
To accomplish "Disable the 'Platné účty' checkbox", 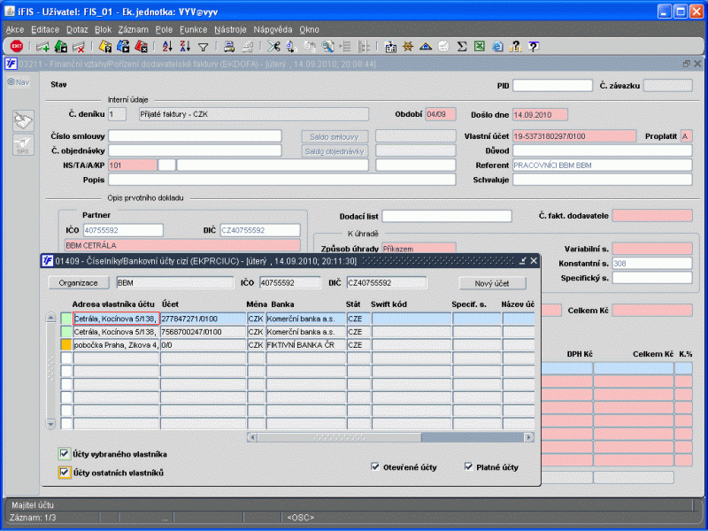I will [x=469, y=466].
